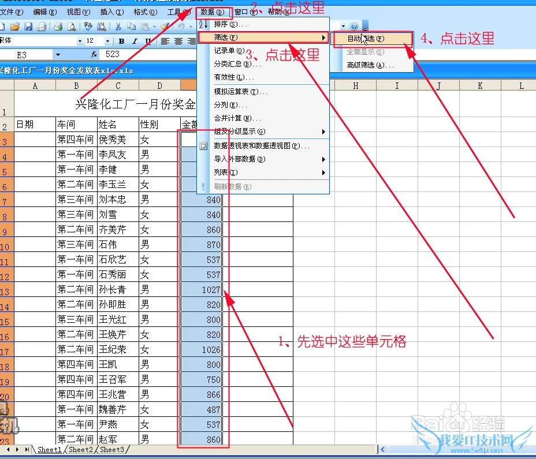
Task: Open the 编辑 menu
Action: pos(45,12)
